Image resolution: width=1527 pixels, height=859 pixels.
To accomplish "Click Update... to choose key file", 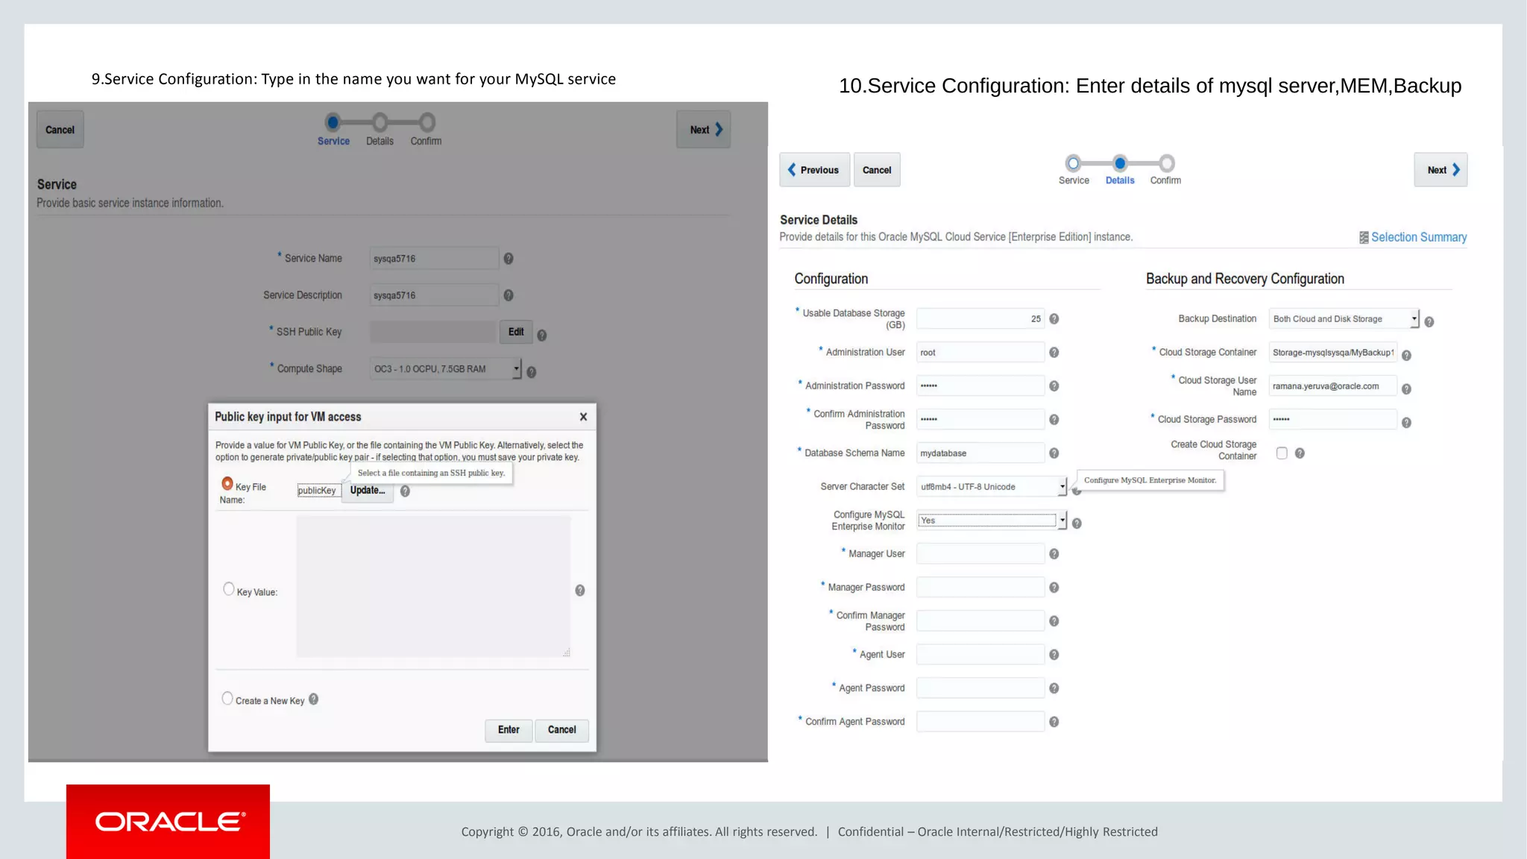I will coord(368,490).
